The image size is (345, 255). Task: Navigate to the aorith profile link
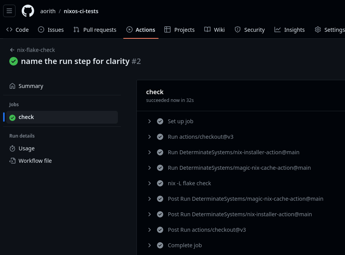[48, 11]
